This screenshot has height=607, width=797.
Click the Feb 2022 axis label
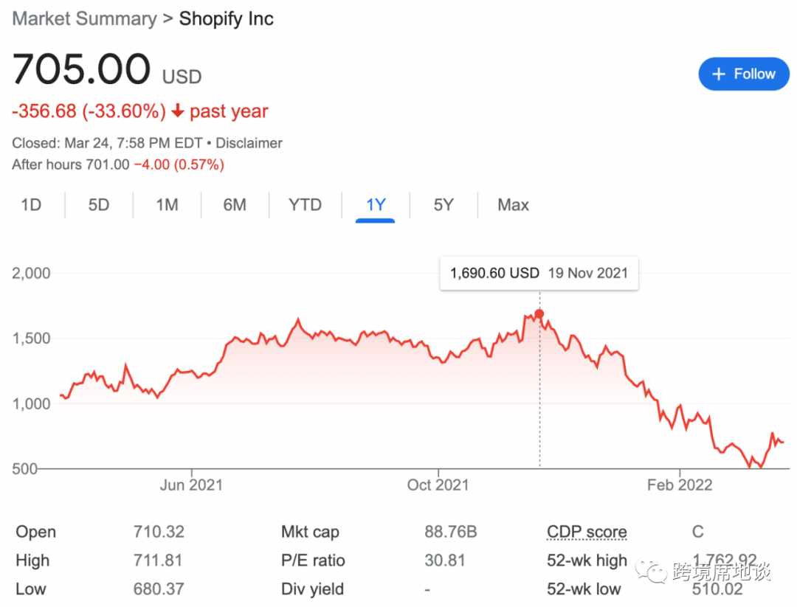pyautogui.click(x=680, y=485)
